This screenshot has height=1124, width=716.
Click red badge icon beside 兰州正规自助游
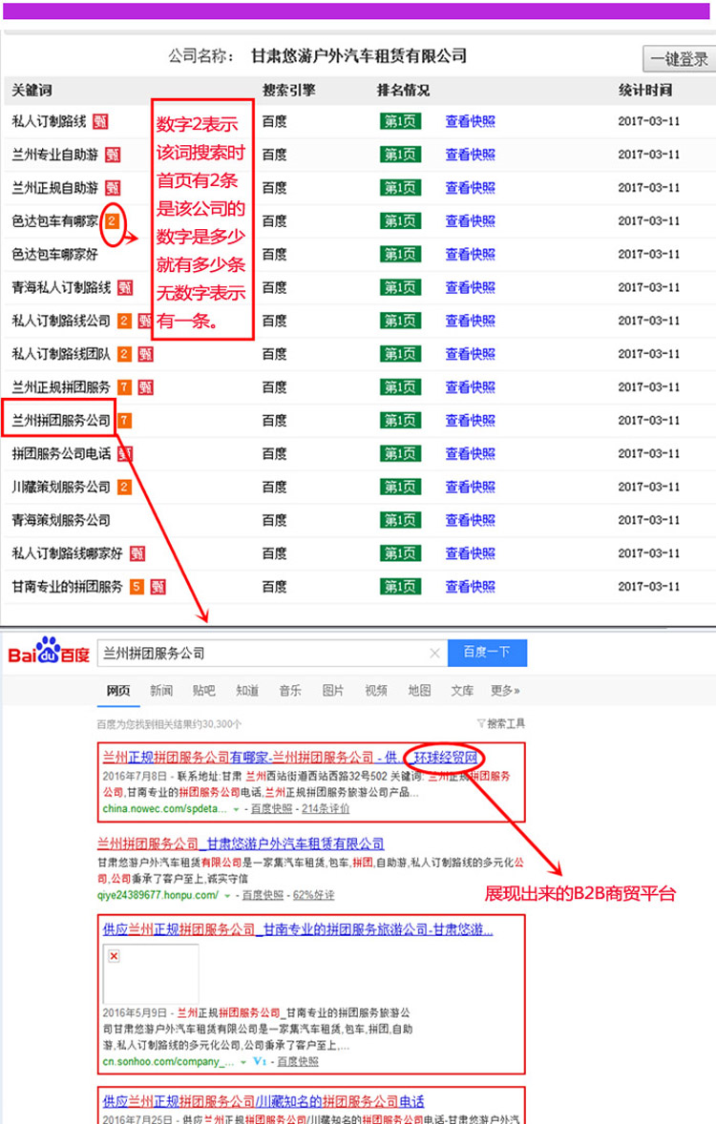point(113,188)
